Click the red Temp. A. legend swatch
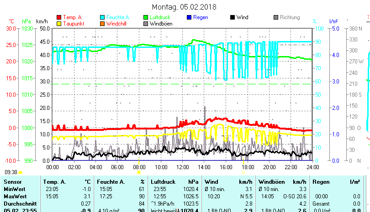The width and height of the screenshot is (370, 212). [x=59, y=18]
